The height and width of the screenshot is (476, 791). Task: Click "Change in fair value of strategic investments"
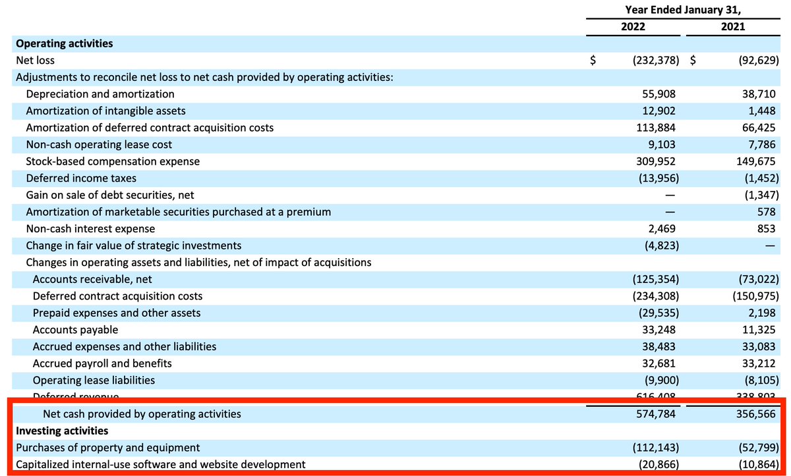click(133, 246)
